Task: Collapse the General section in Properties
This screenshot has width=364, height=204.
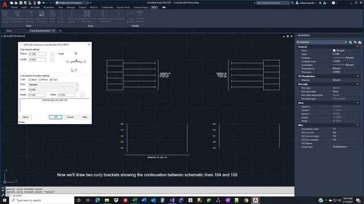Action: point(358,46)
